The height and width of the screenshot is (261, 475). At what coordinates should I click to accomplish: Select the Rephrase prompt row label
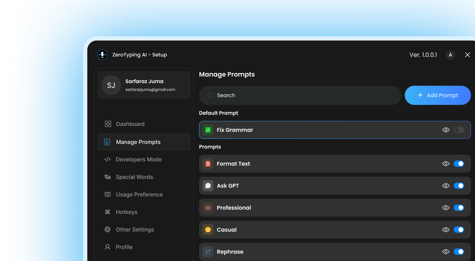[230, 252]
